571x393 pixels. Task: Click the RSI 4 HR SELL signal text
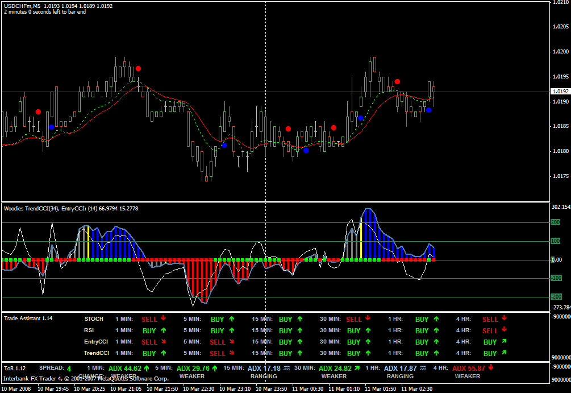point(490,330)
